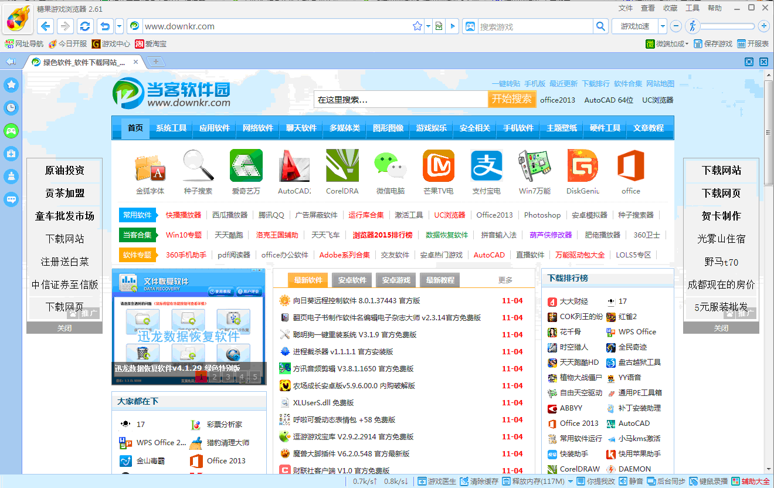The height and width of the screenshot is (488, 774).
Task: Open sidebar game controller icon
Action: point(11,131)
